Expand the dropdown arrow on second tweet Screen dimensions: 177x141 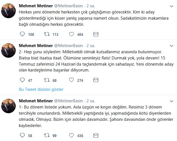click(x=171, y=46)
